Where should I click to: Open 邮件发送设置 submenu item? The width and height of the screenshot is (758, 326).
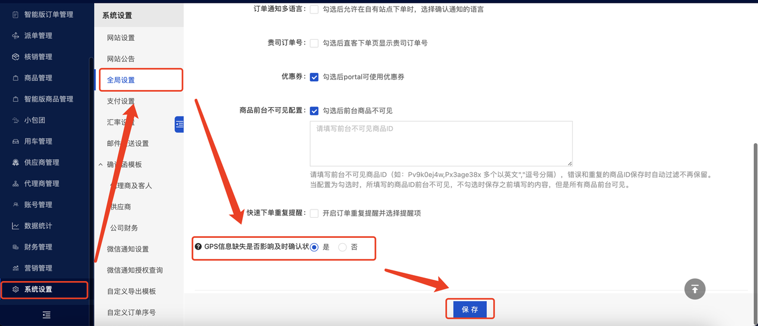click(x=128, y=143)
